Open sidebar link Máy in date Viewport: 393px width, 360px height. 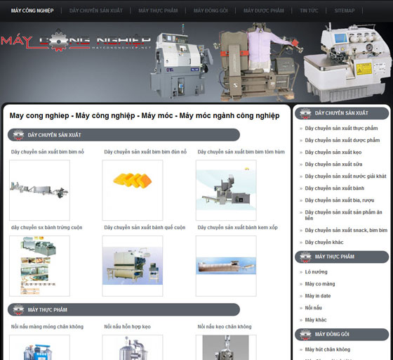(318, 296)
